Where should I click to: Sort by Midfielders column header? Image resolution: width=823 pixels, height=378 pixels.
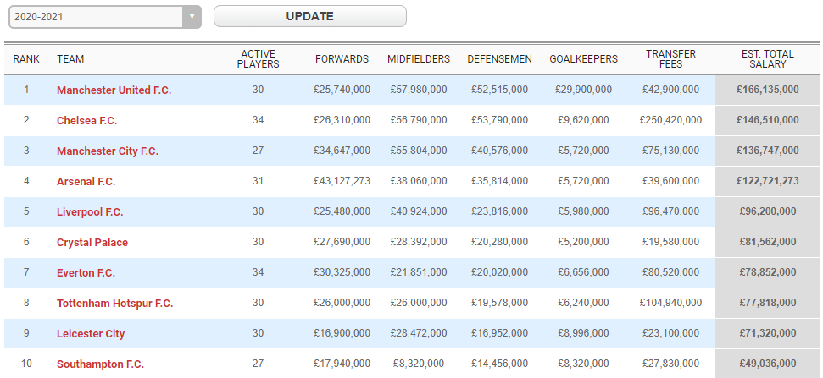tap(419, 59)
